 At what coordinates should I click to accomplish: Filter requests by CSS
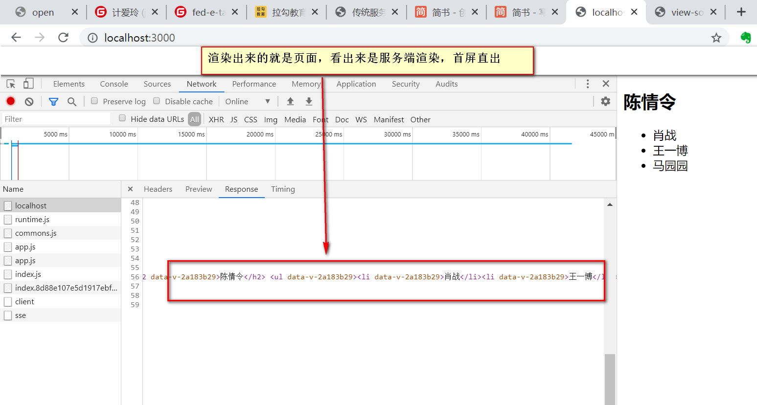tap(251, 119)
